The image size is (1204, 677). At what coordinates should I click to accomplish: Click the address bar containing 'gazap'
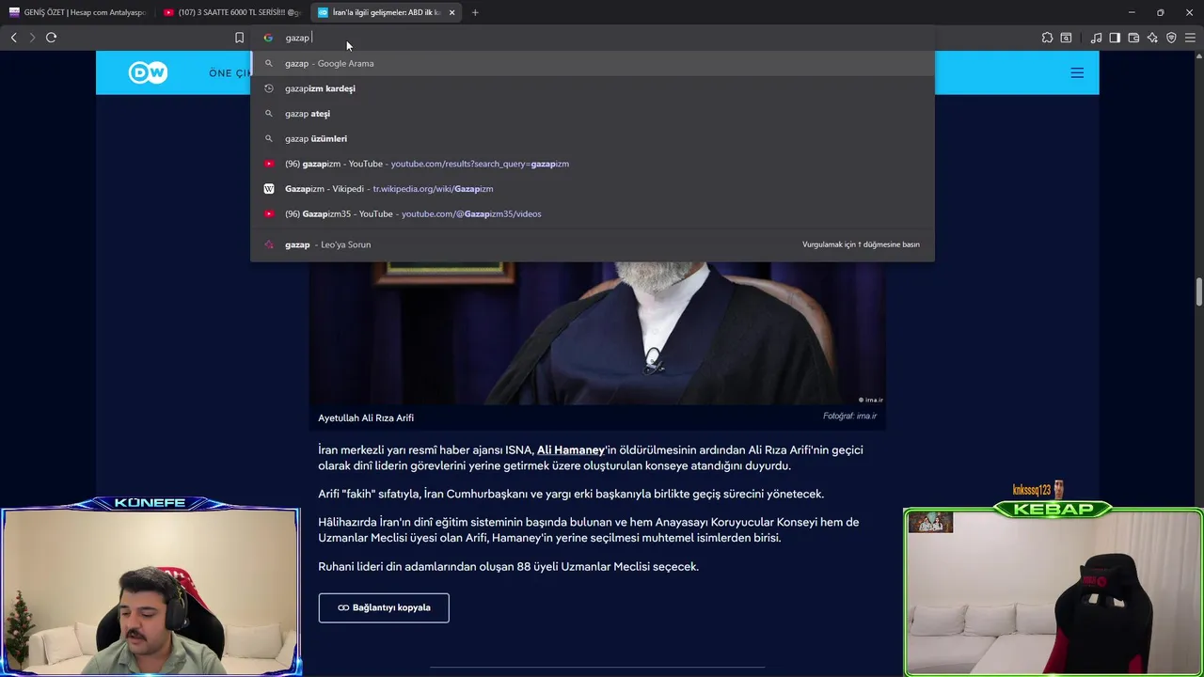coord(593,38)
